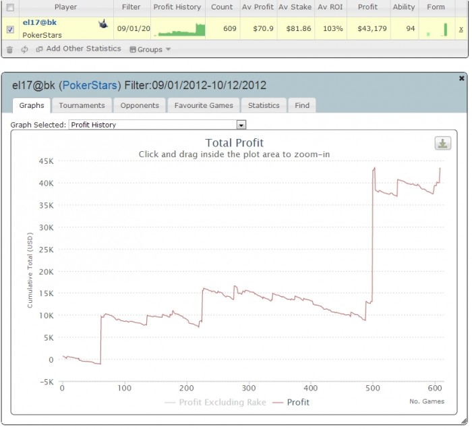Image resolution: width=472 pixels, height=429 pixels.
Task: Click the $81.86 Av Stake value
Action: 299,28
